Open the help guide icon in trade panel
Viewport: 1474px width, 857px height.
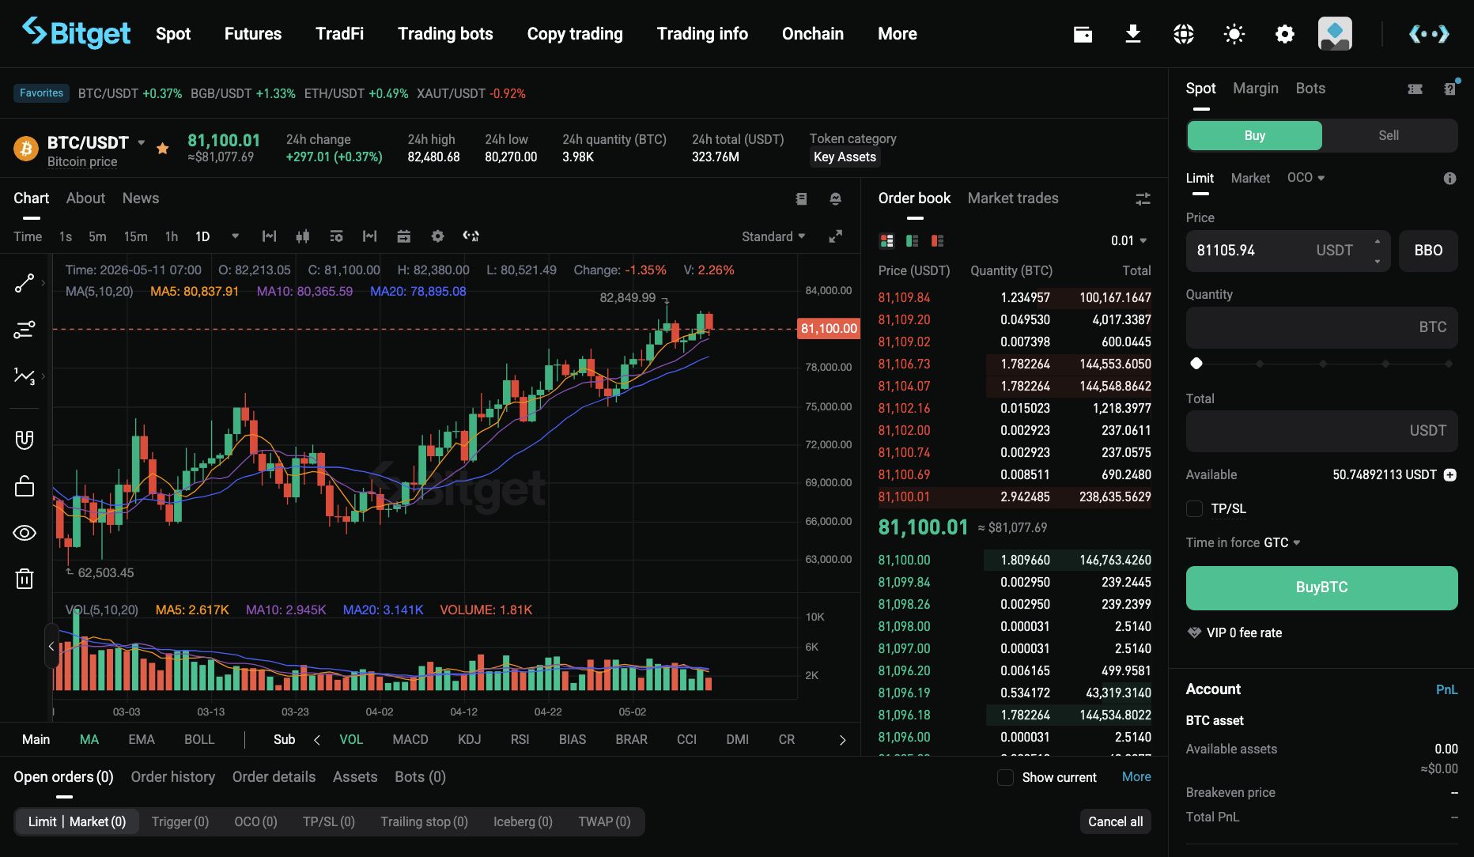[x=1450, y=89]
